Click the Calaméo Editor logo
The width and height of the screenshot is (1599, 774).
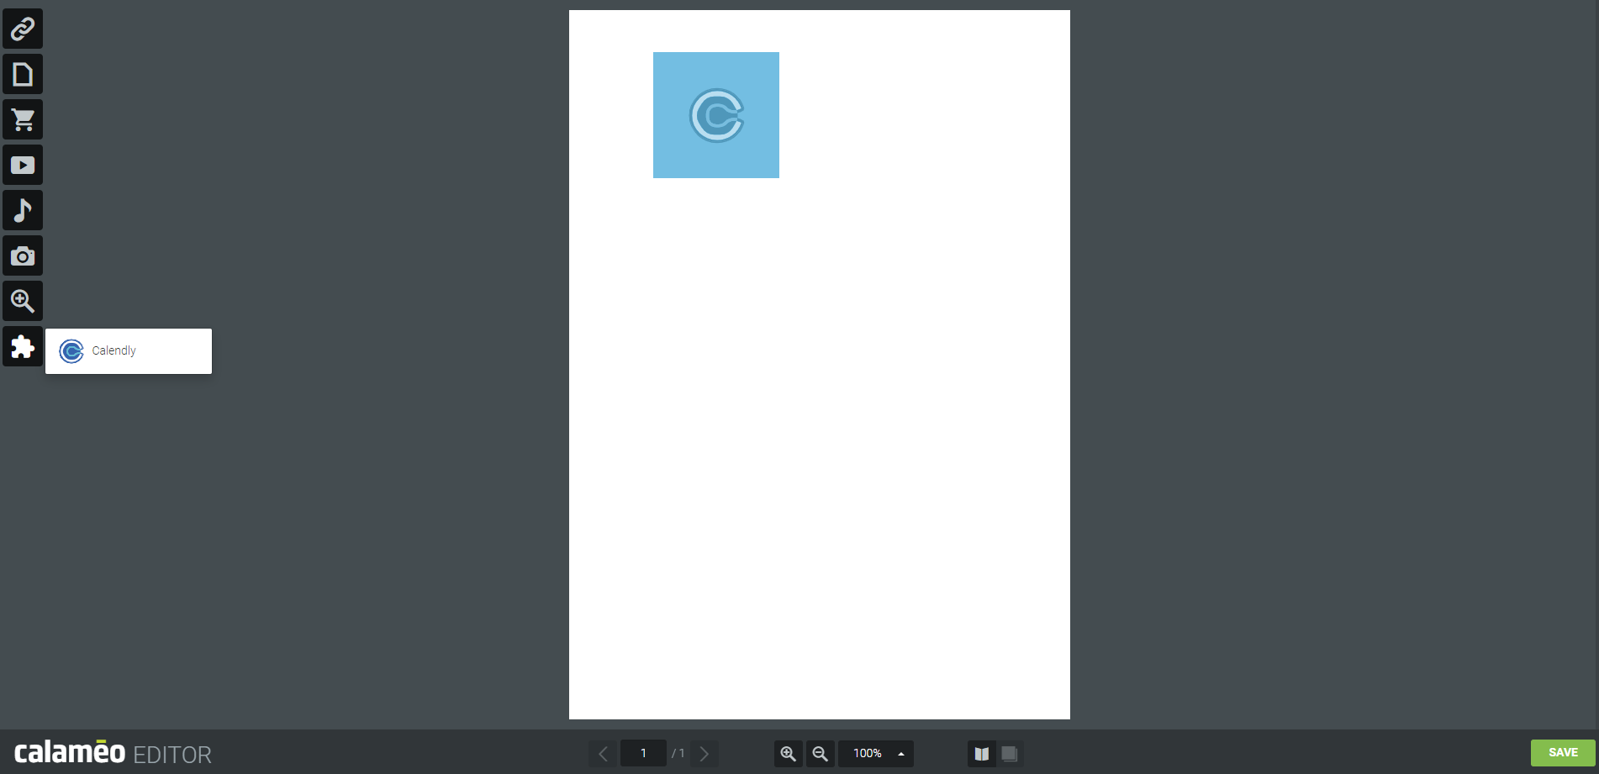[113, 753]
